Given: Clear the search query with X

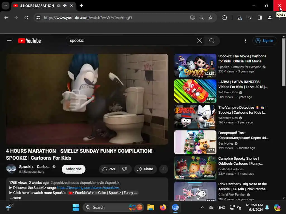Looking at the screenshot, I should (x=199, y=41).
